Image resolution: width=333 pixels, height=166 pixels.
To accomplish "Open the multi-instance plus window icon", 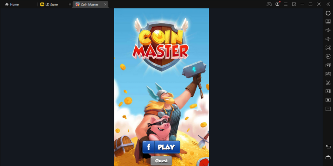I will 328,65.
